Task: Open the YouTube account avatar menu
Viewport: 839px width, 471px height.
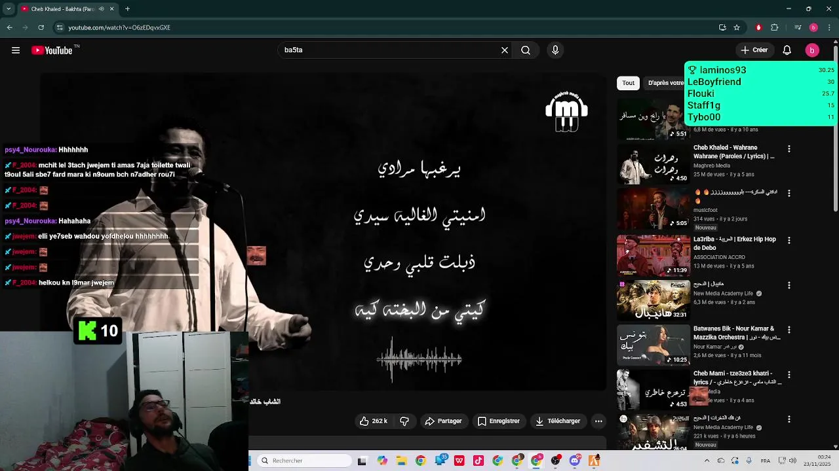Action: click(x=812, y=50)
